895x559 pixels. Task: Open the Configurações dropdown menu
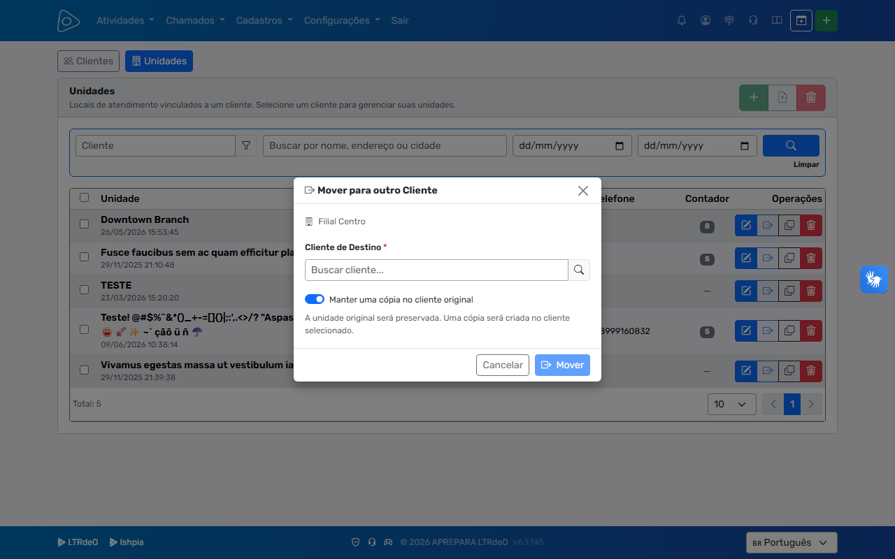(x=342, y=20)
